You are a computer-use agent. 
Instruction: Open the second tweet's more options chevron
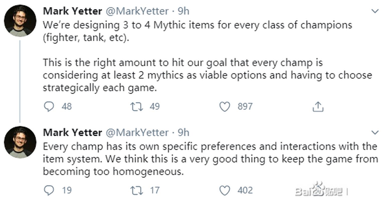tap(375, 132)
